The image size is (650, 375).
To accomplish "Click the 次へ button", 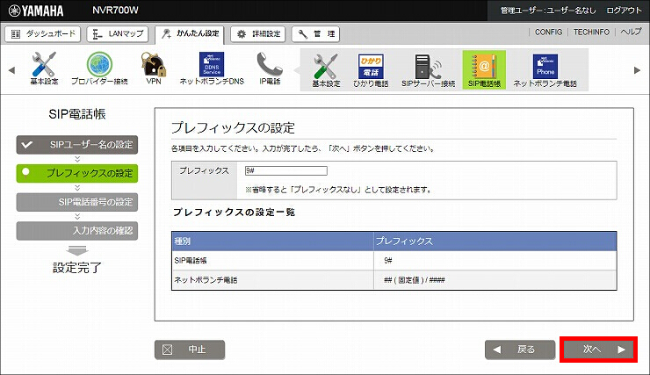I will pyautogui.click(x=598, y=350).
